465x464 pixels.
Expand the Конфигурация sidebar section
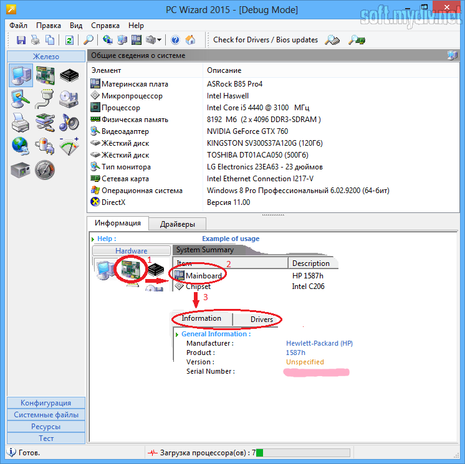(x=46, y=403)
